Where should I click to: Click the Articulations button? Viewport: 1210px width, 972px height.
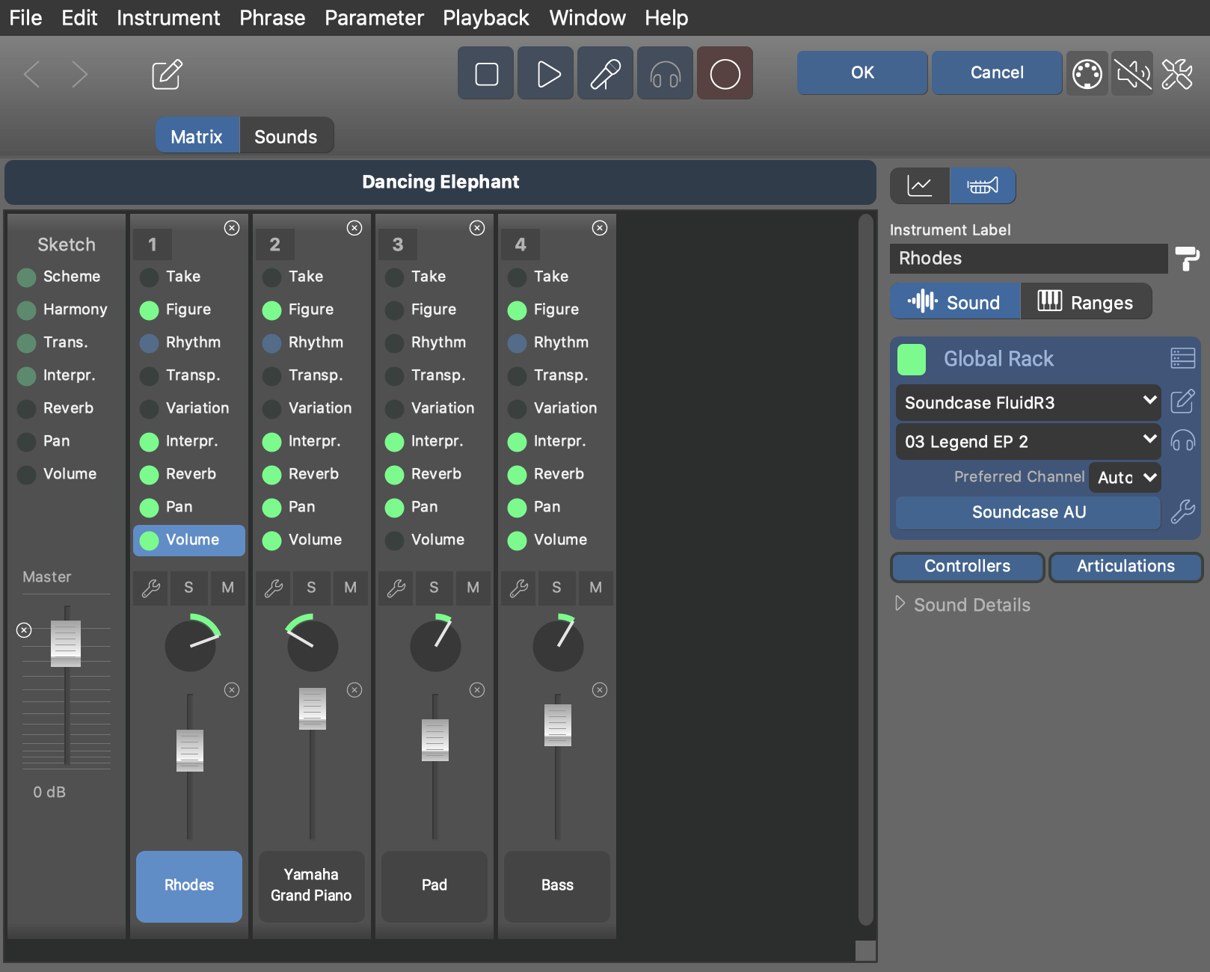(x=1125, y=567)
